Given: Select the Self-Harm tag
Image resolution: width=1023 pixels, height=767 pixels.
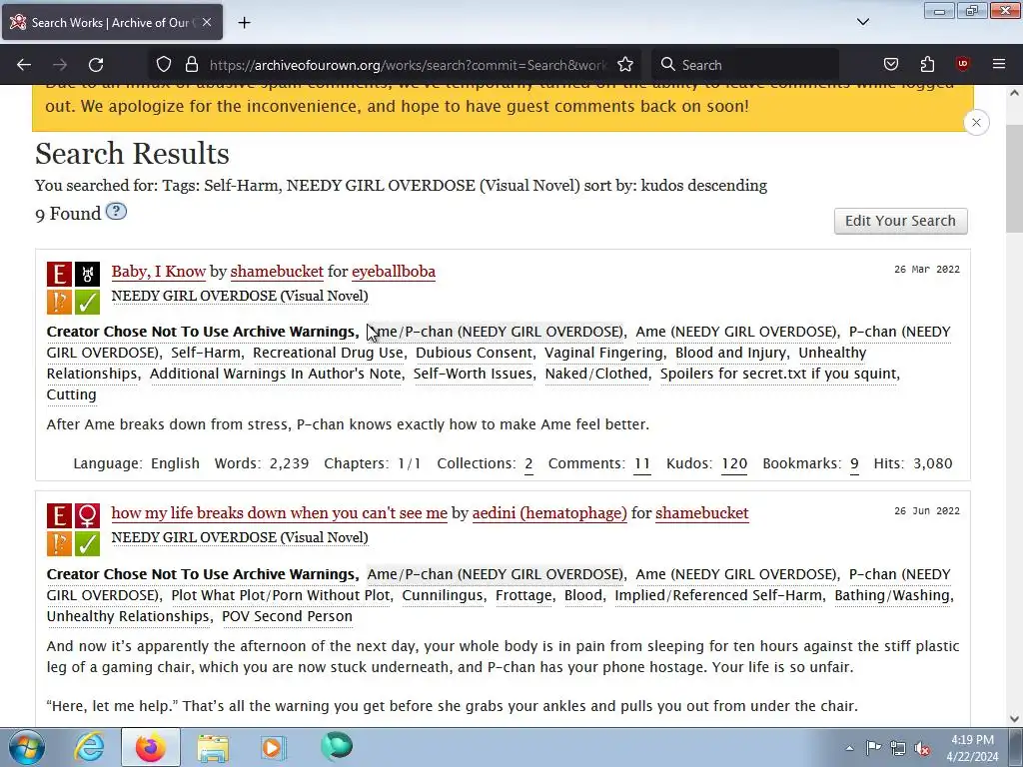Looking at the screenshot, I should (206, 353).
